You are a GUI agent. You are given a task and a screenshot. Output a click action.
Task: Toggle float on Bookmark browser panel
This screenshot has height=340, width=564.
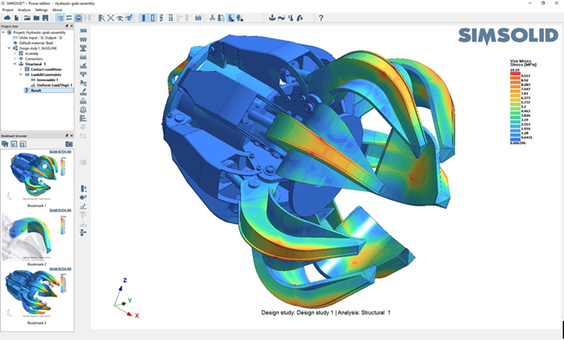pos(66,136)
